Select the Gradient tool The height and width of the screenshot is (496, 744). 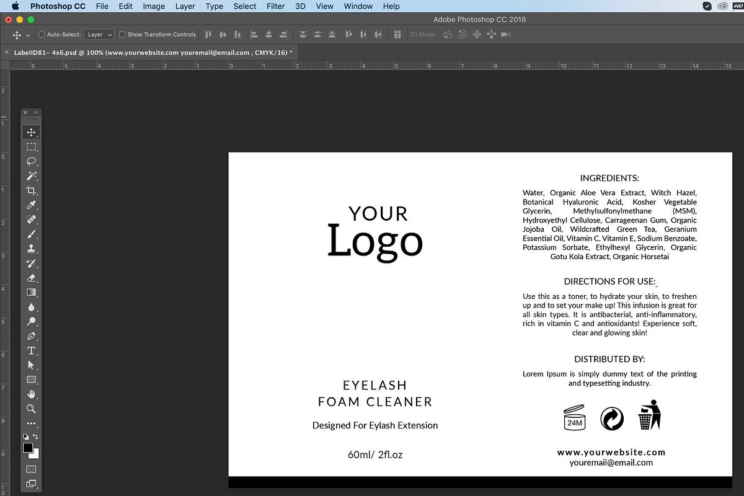coord(31,292)
